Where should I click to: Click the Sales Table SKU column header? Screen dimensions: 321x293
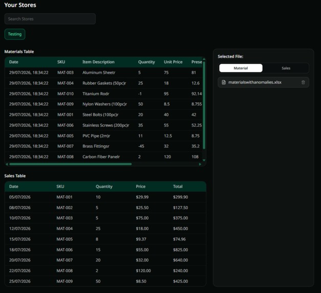60,187
